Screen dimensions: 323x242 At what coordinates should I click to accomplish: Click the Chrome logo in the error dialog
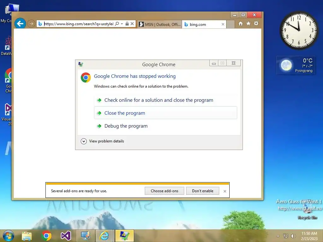[86, 78]
